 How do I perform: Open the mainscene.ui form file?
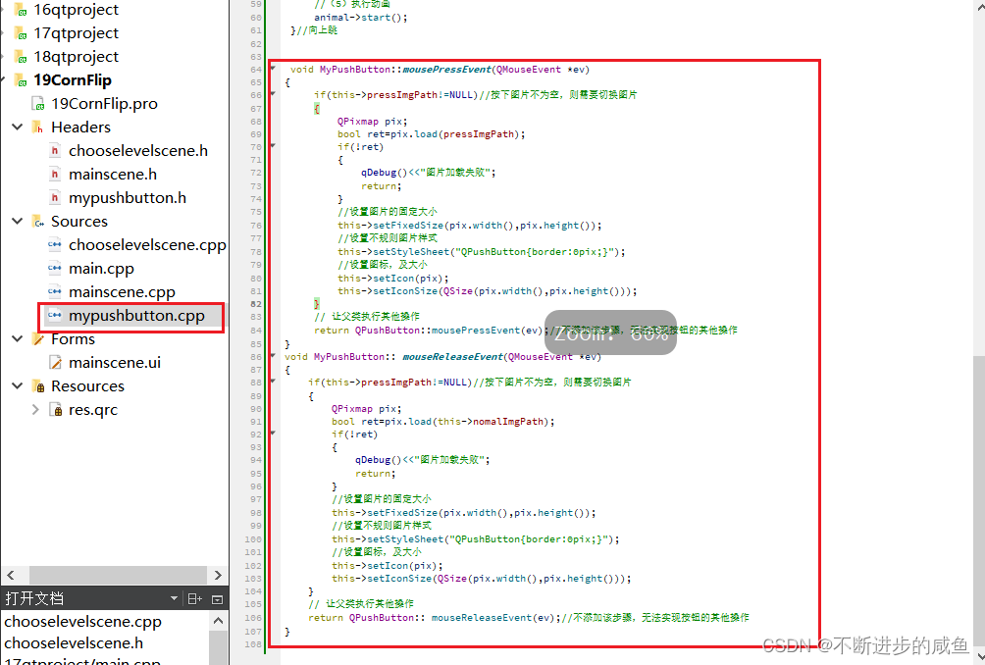click(115, 362)
